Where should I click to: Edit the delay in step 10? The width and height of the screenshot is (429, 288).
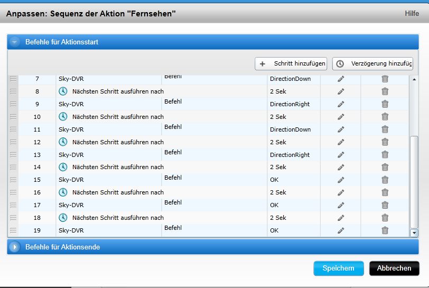341,117
